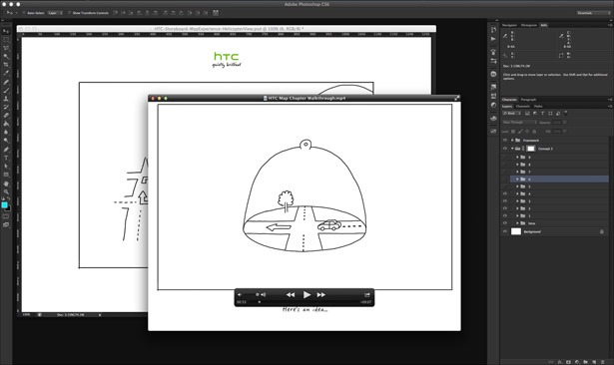Switch to the Paragraph tab
Image resolution: width=614 pixels, height=365 pixels.
(x=528, y=100)
